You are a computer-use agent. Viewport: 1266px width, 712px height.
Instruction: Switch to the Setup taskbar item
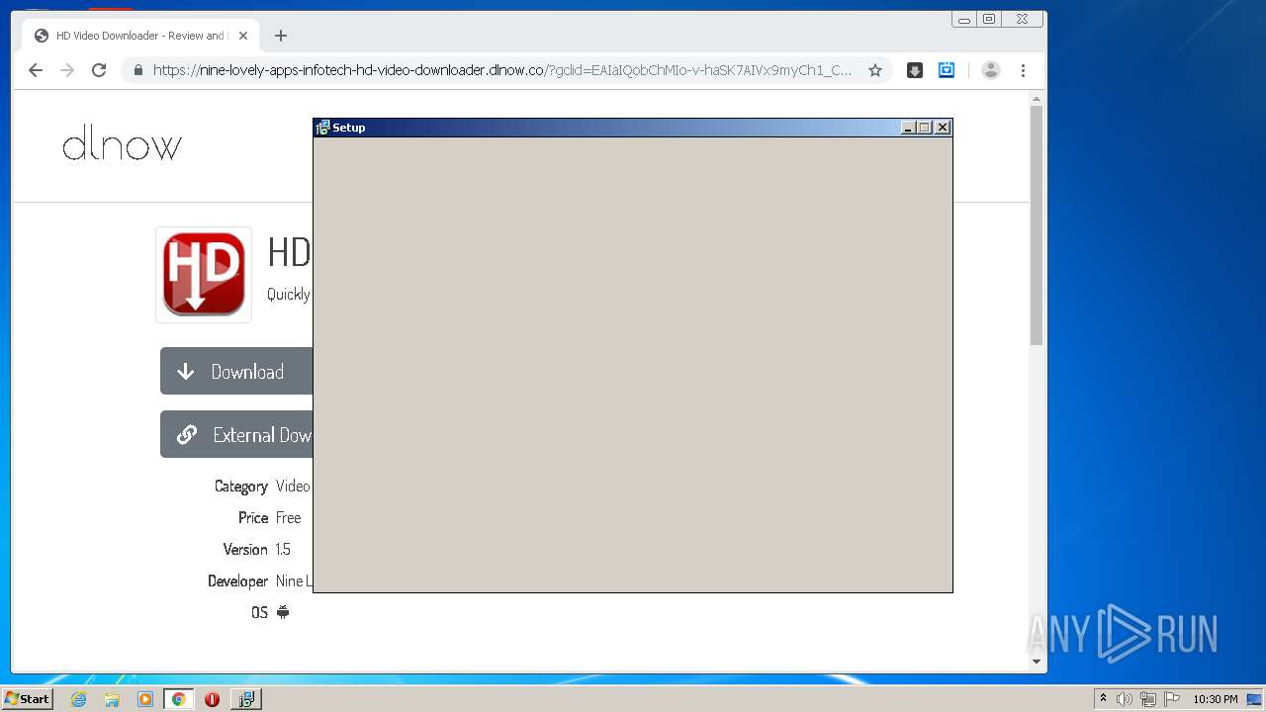point(245,699)
